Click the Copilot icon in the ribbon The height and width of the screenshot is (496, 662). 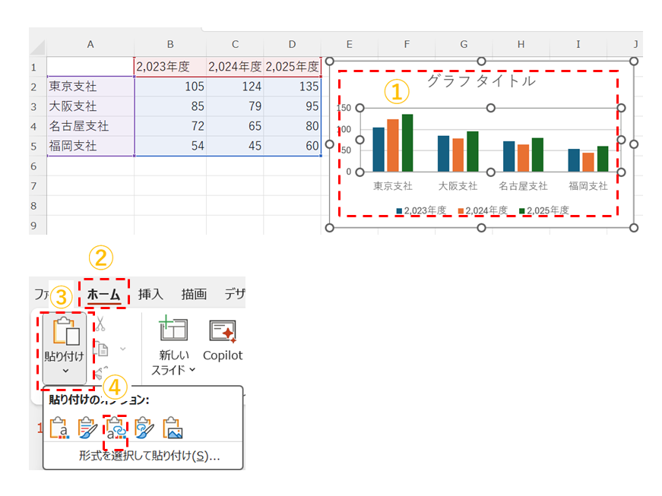tap(222, 331)
